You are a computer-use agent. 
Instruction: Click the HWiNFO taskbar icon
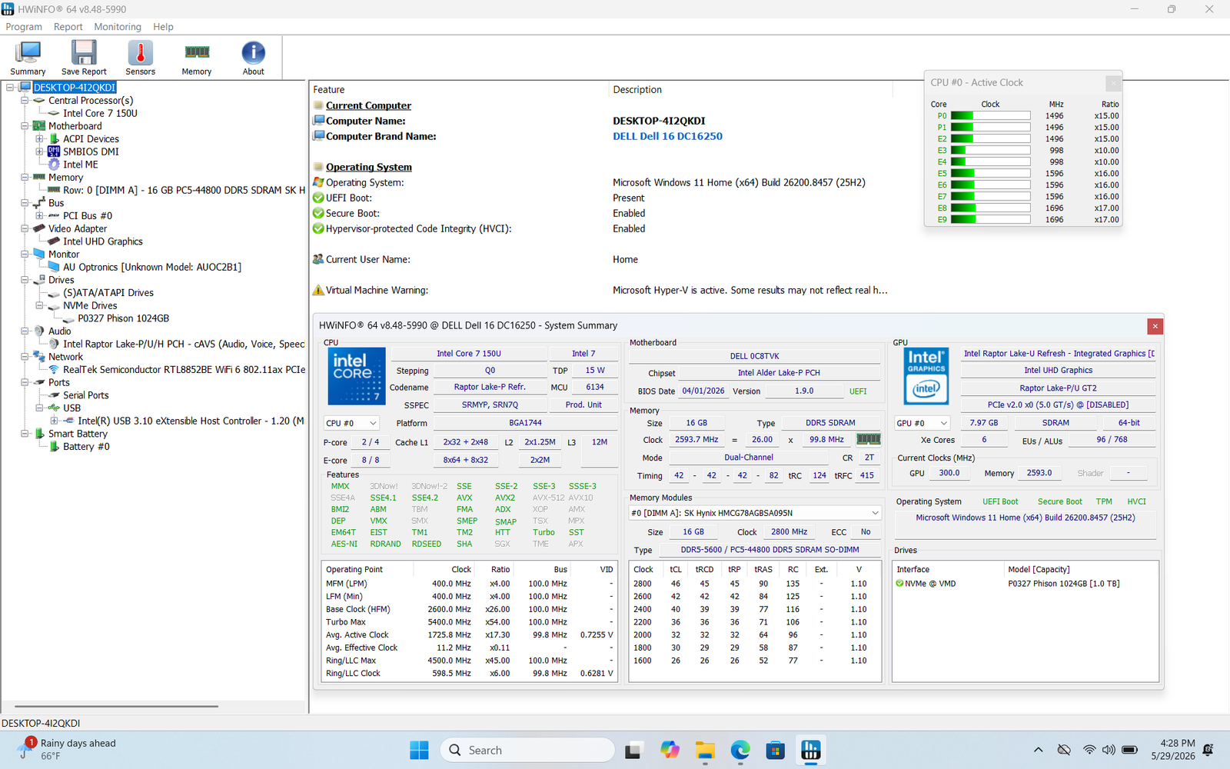tap(811, 750)
